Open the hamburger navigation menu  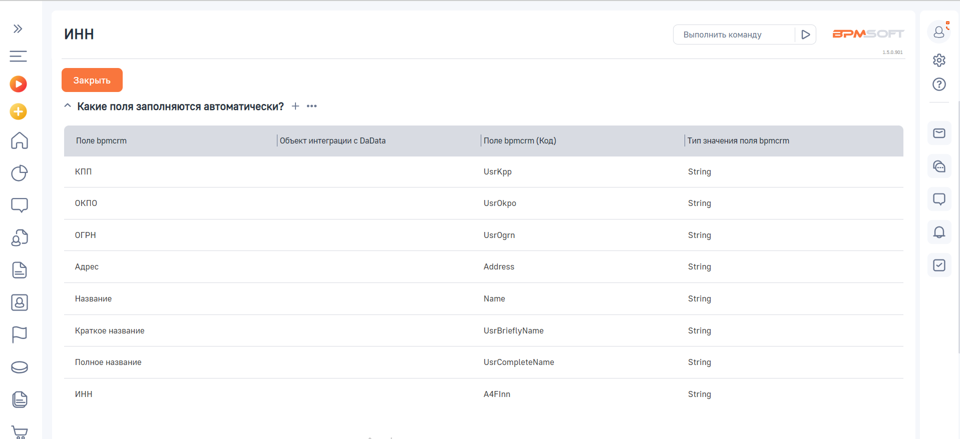[x=18, y=56]
